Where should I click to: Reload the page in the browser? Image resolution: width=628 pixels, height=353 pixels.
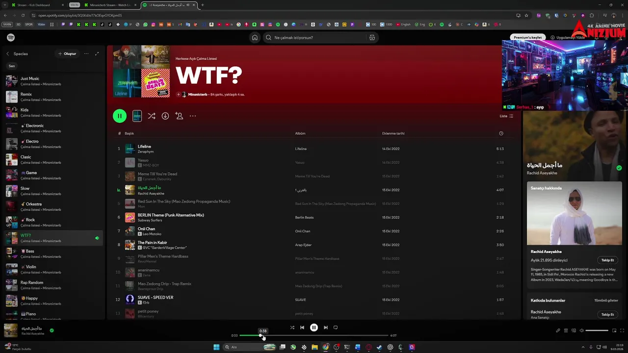coord(23,15)
